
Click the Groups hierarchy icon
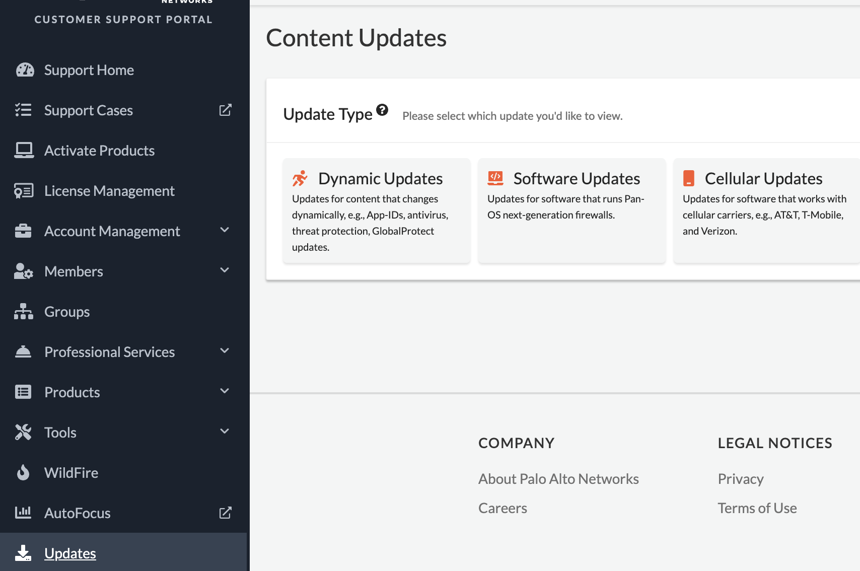tap(23, 312)
